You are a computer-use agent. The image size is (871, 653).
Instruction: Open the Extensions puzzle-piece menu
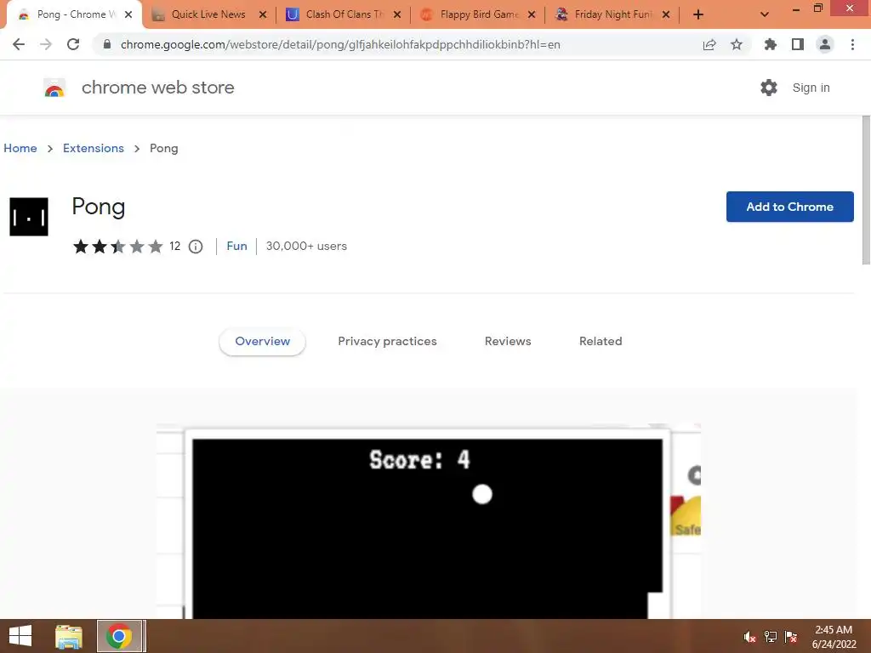point(770,44)
